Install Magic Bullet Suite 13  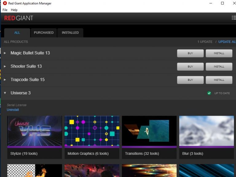click(x=219, y=53)
